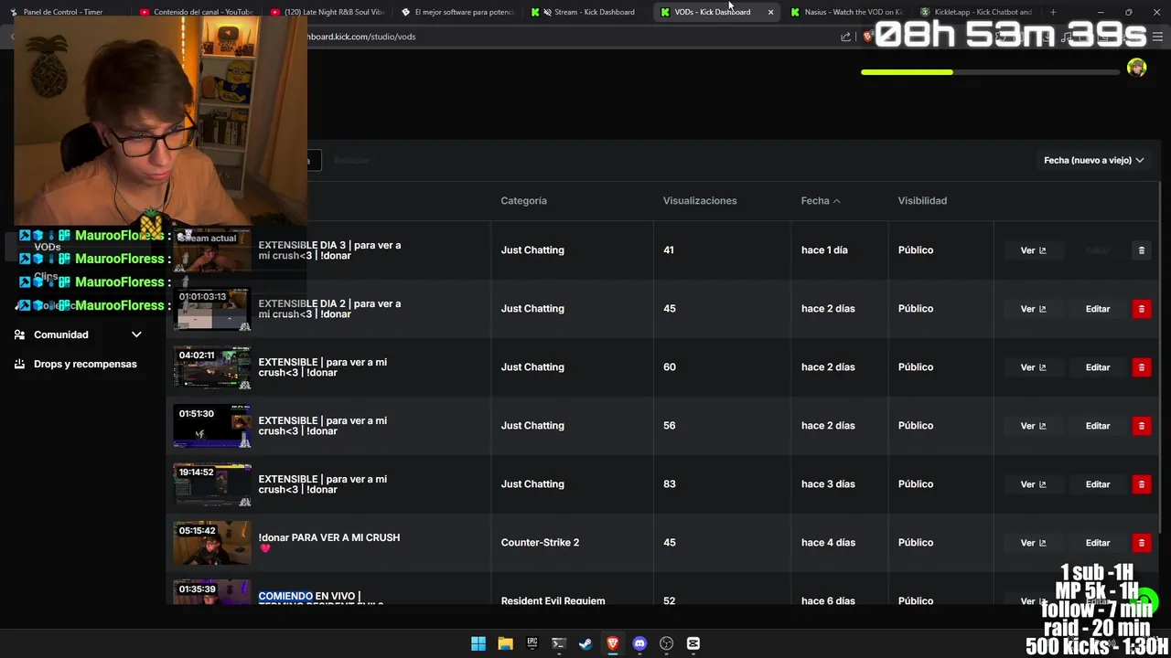The height and width of the screenshot is (658, 1171).
Task: Open the Terminal taskbar icon
Action: (559, 643)
